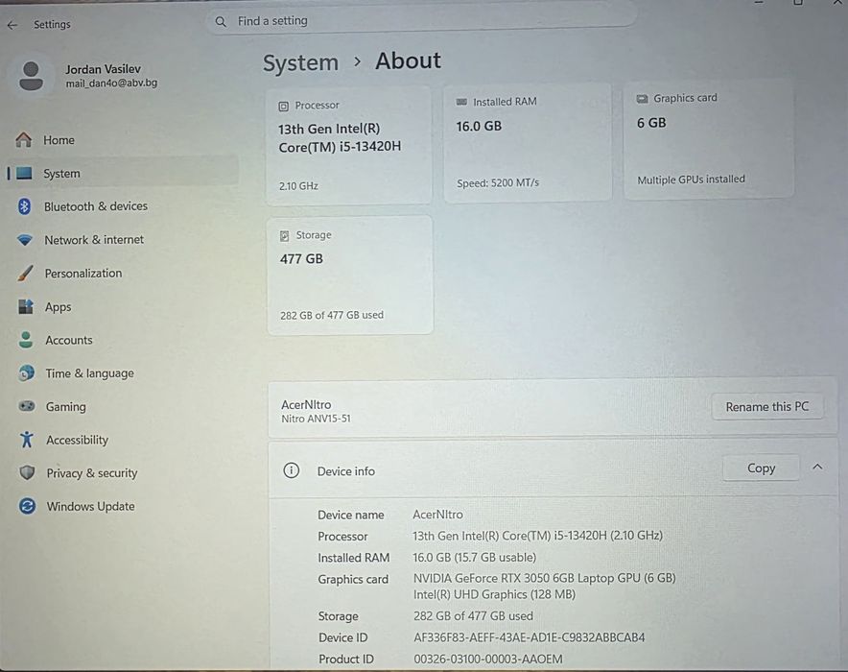Viewport: 848px width, 672px height.
Task: Open Privacy & security label
Action: 92,473
